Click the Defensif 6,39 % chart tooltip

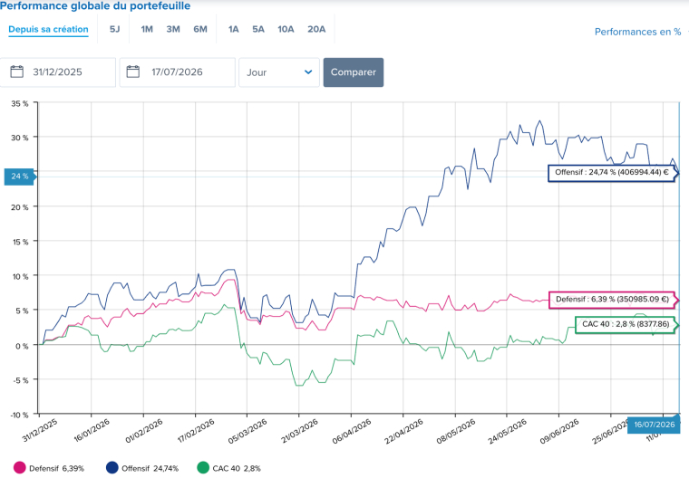[612, 300]
